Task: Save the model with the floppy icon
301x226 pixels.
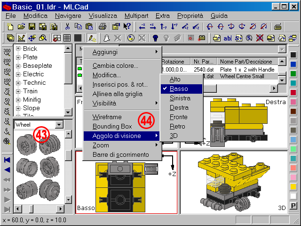Action: [32, 26]
